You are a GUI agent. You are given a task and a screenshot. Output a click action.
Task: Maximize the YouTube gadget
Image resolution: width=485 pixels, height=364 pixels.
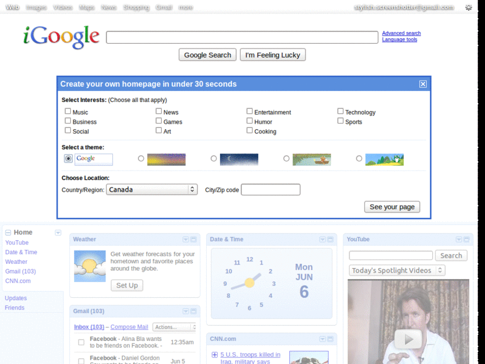pos(467,239)
